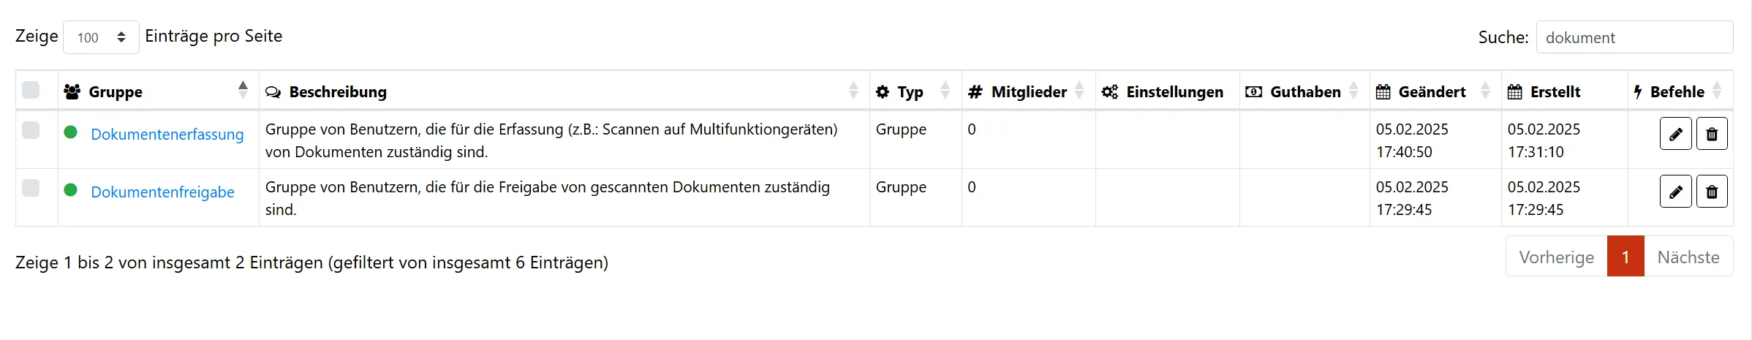Check the Dokumentenerfassung row checkbox

click(x=31, y=130)
